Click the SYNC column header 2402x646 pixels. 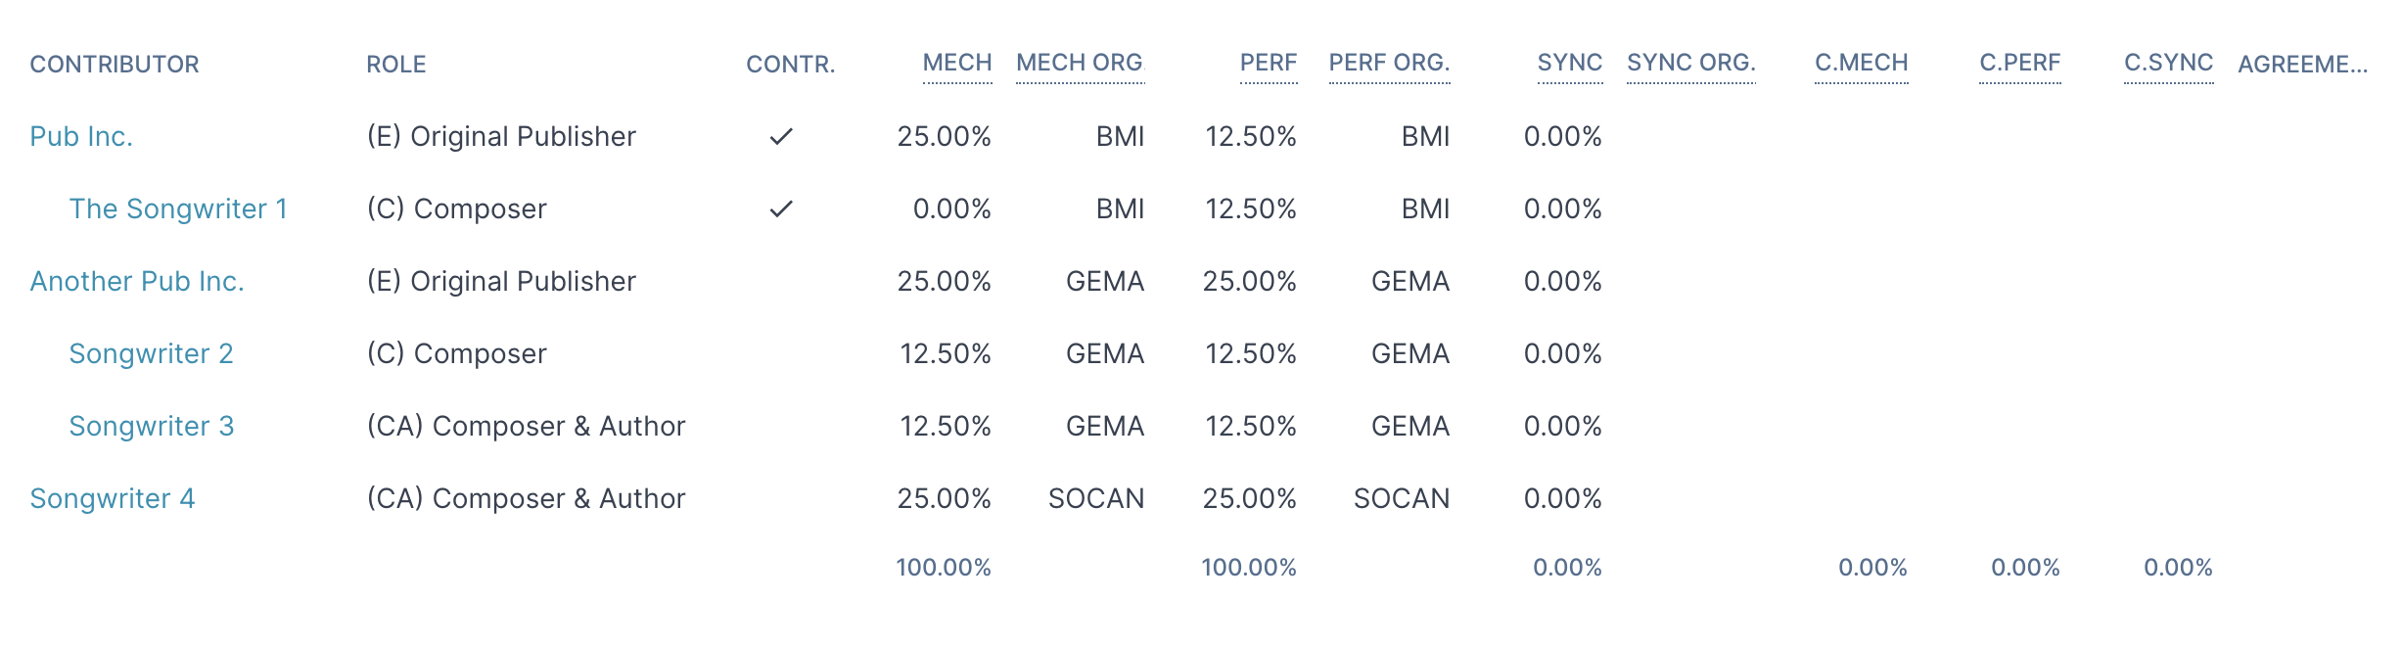click(1570, 63)
